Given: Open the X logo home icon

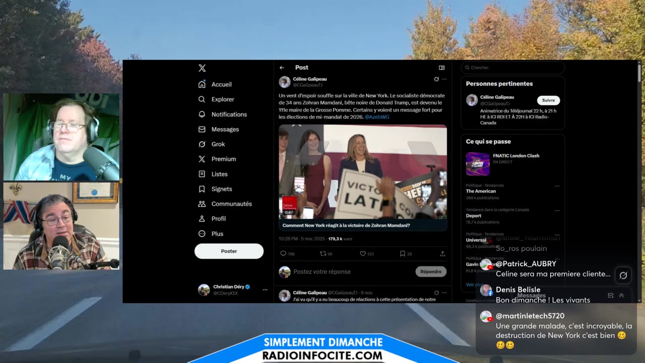Looking at the screenshot, I should pyautogui.click(x=202, y=68).
